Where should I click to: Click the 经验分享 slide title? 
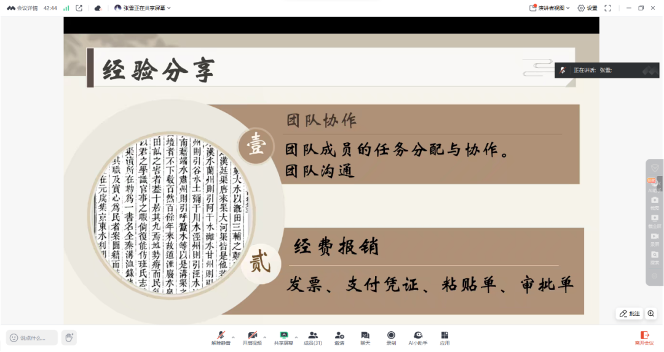[x=159, y=70]
